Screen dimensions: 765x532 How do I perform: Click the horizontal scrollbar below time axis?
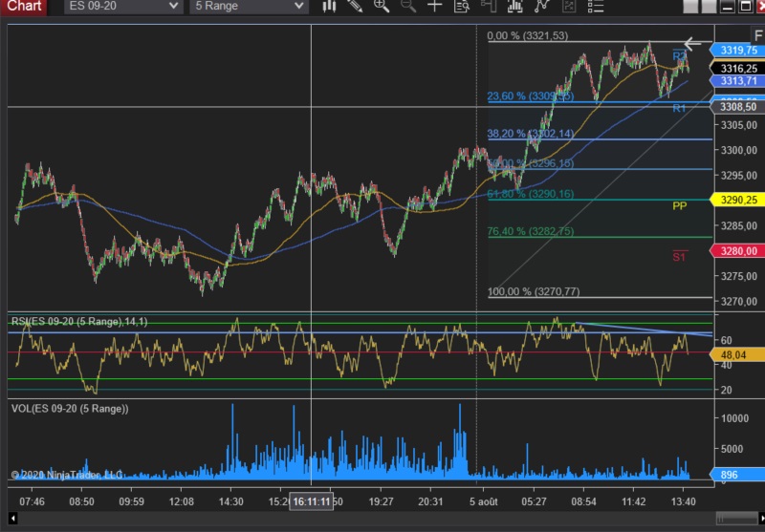coord(382,521)
